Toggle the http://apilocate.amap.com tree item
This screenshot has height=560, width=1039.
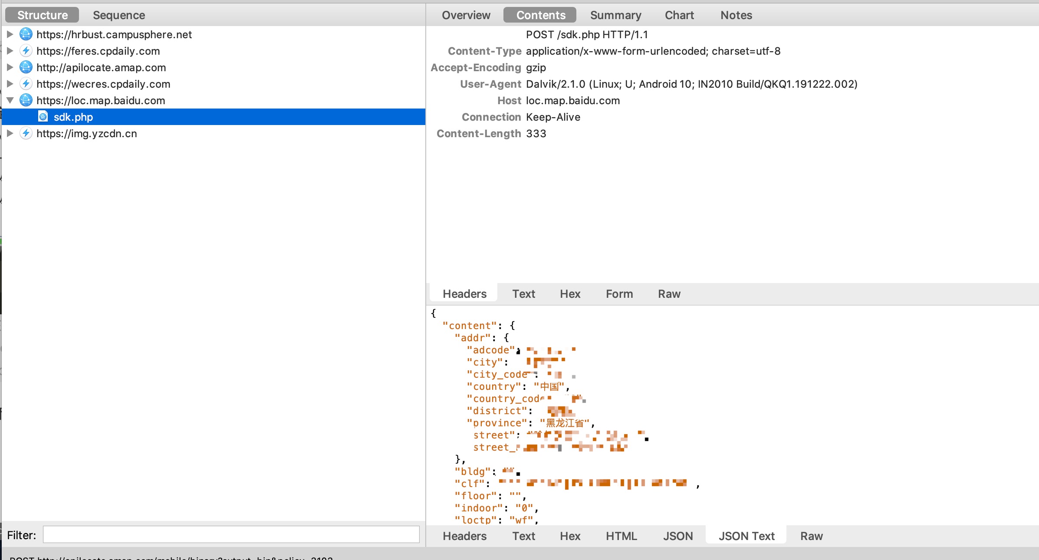pyautogui.click(x=11, y=67)
